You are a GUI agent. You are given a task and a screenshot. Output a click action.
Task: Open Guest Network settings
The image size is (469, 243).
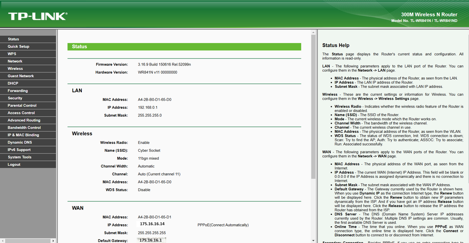[x=28, y=76]
